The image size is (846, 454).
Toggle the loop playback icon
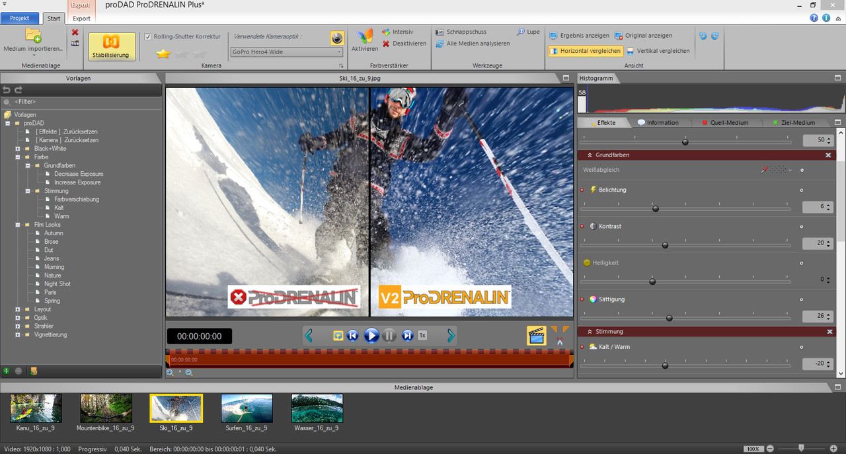[338, 336]
